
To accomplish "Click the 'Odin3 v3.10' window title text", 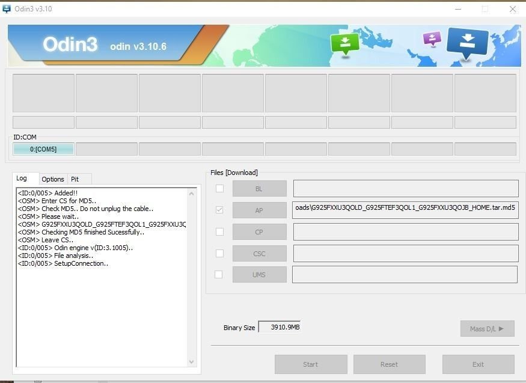I will (x=33, y=9).
